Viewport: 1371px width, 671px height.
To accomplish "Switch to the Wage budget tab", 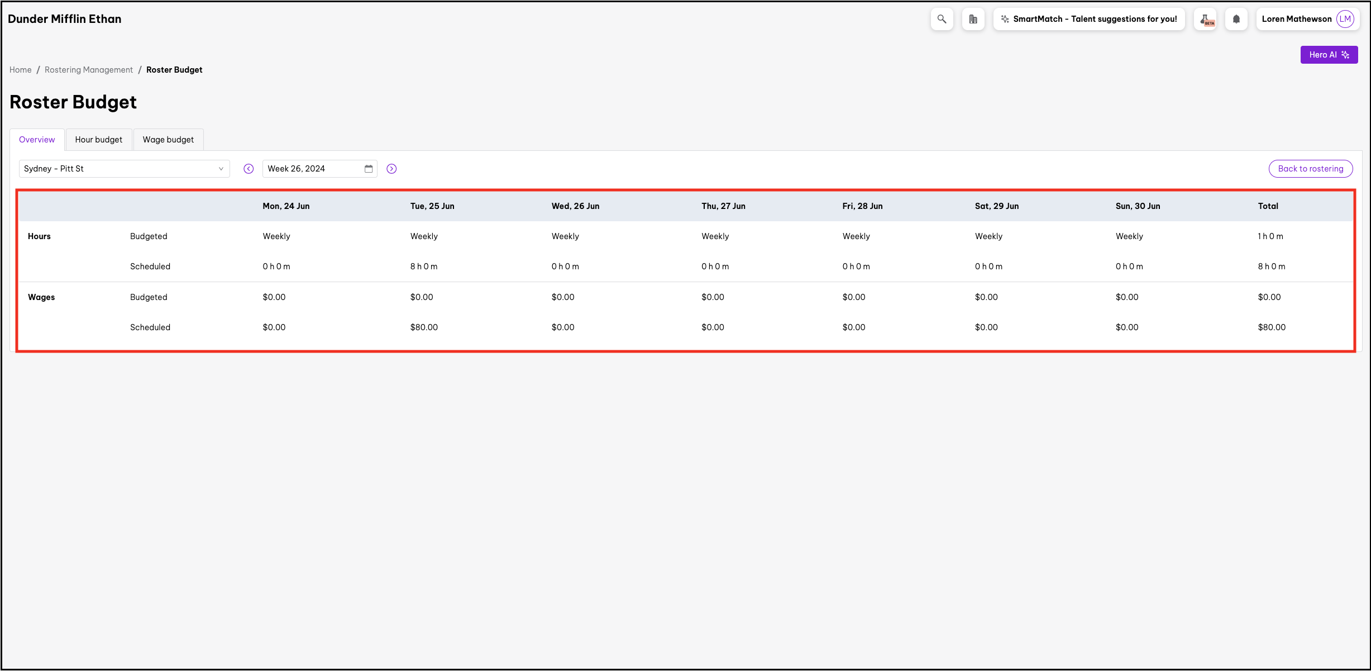I will click(168, 140).
